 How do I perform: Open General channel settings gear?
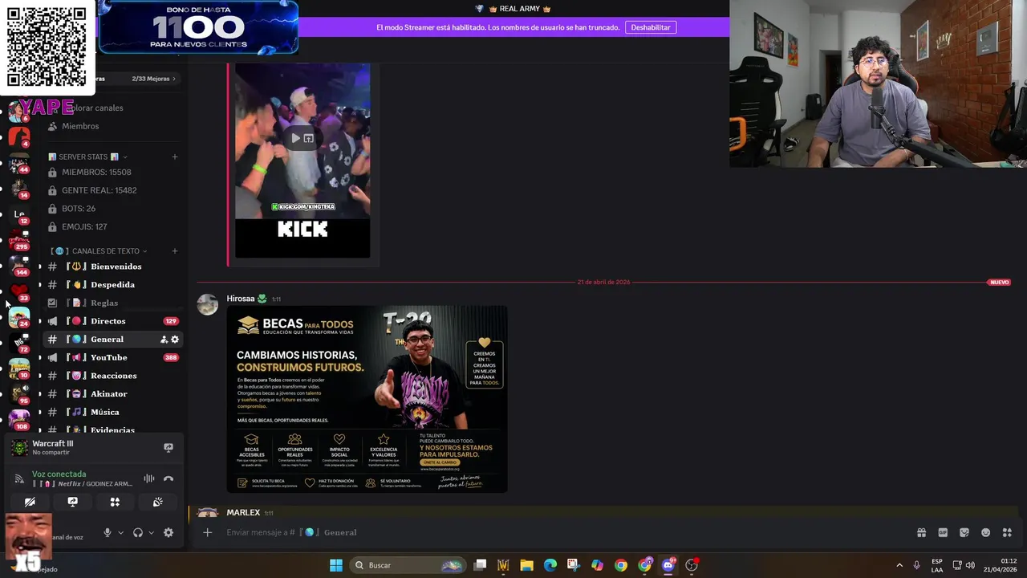point(175,340)
